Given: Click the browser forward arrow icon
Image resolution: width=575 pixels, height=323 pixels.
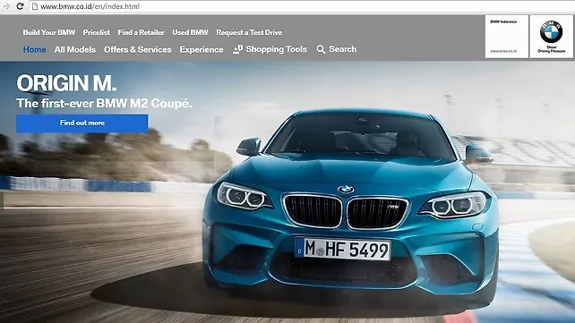Looking at the screenshot, I should click(6, 6).
